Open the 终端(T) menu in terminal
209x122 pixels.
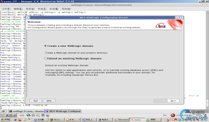tap(42, 9)
